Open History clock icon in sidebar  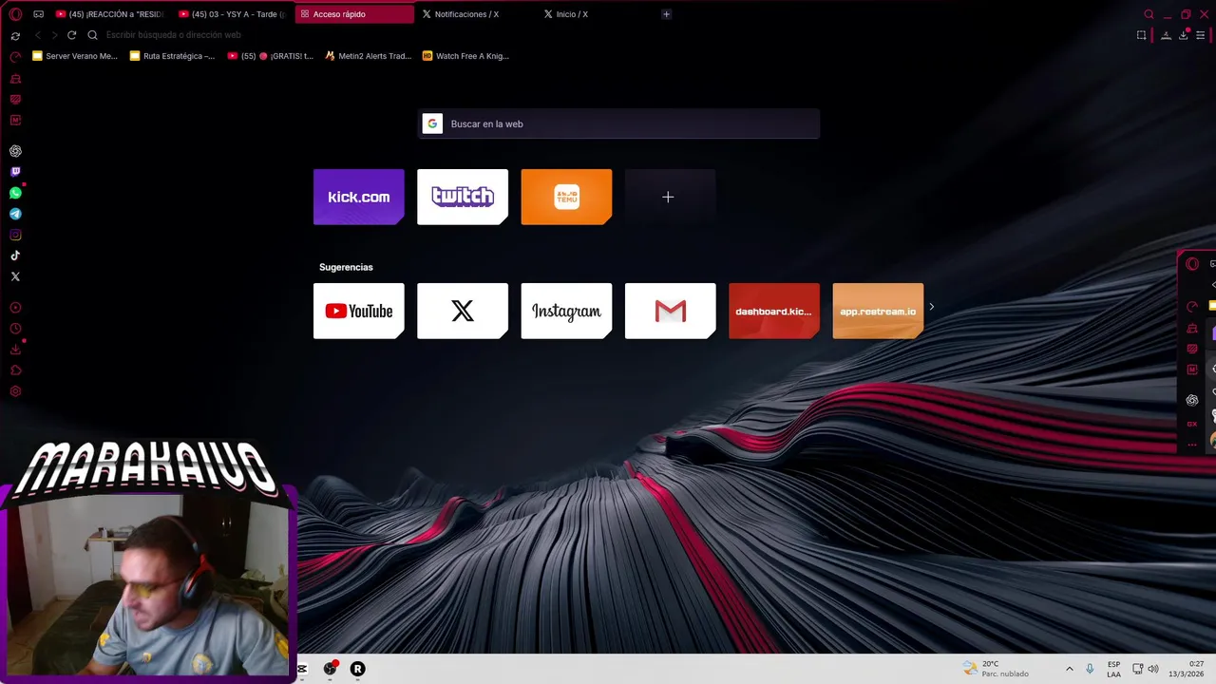tap(15, 329)
